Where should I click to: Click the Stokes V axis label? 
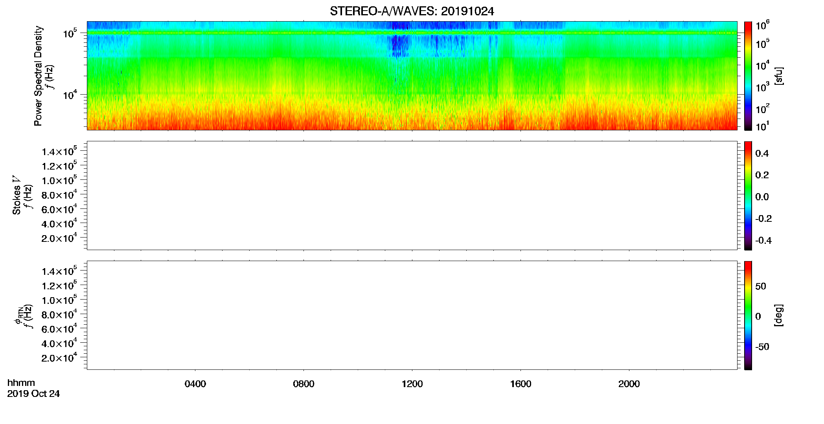(x=17, y=196)
